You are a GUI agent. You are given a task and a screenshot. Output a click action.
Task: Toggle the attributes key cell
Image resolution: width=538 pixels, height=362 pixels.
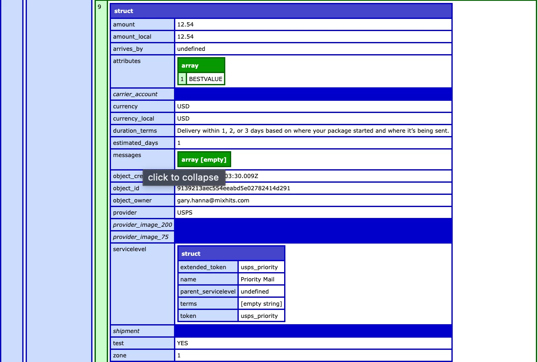(142, 71)
